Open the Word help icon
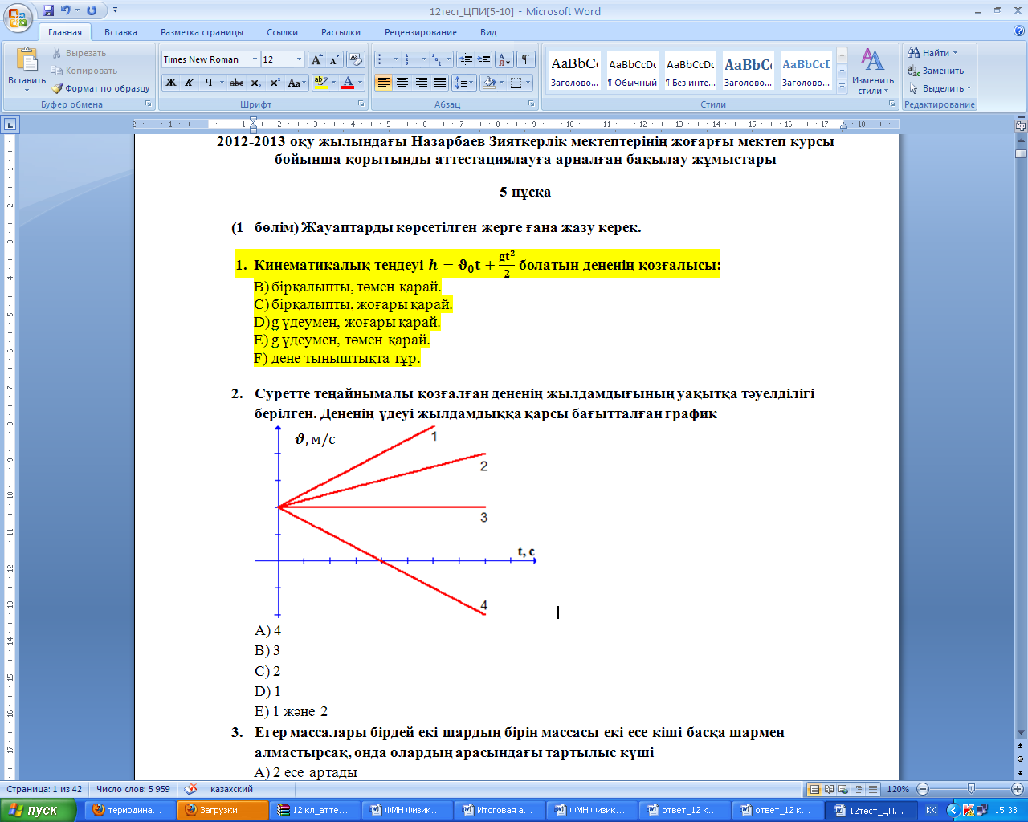The height and width of the screenshot is (822, 1028). pyautogui.click(x=1019, y=31)
